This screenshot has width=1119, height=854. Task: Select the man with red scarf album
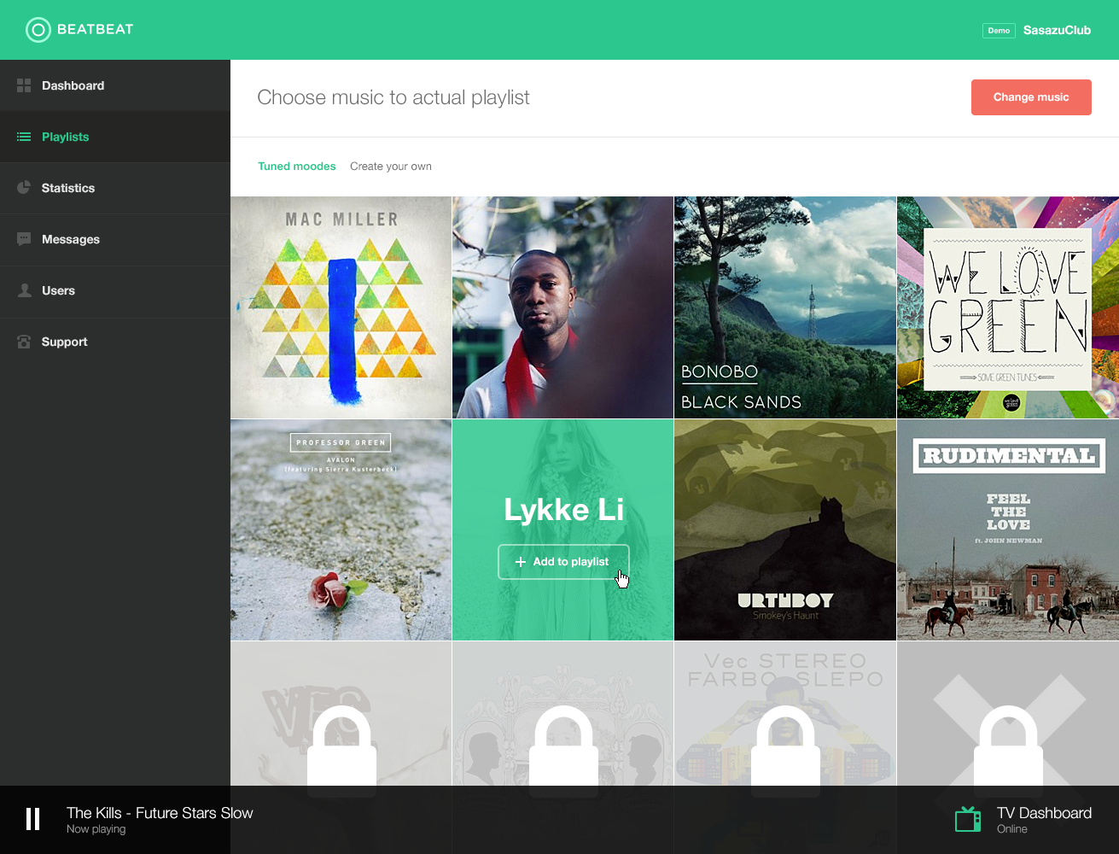click(x=562, y=307)
